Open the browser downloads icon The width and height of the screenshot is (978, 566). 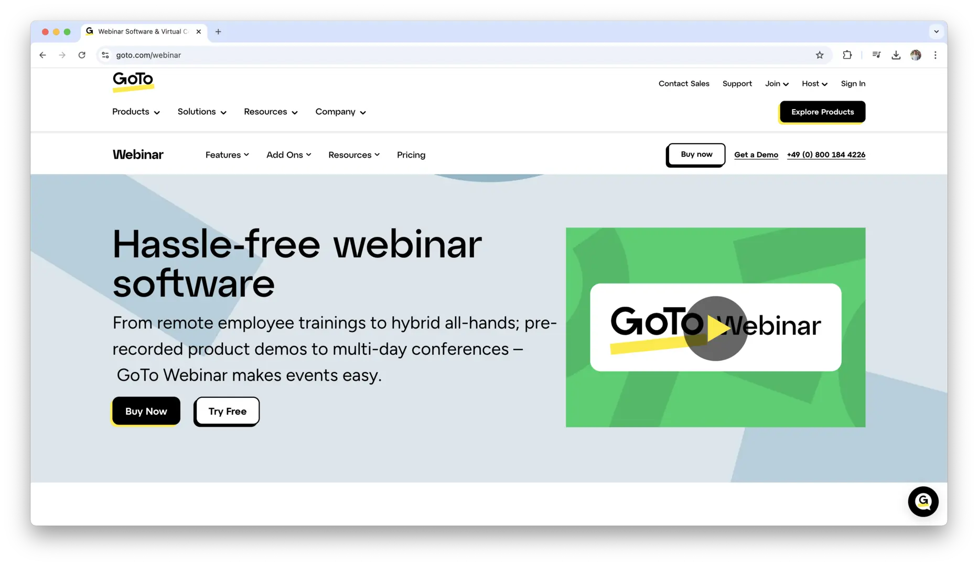pyautogui.click(x=896, y=55)
